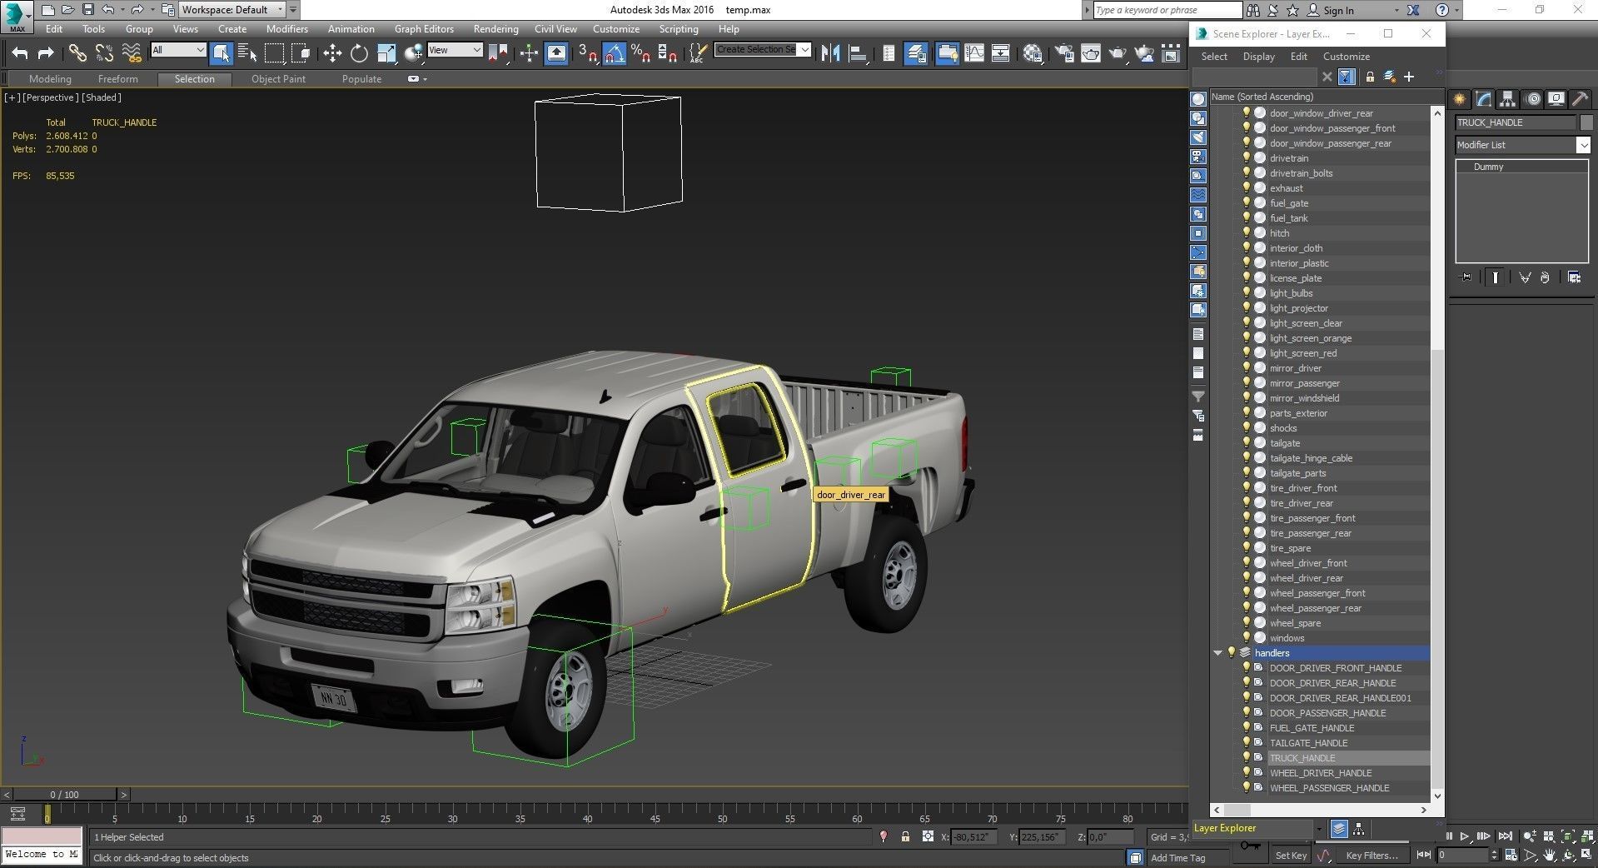The image size is (1598, 868).
Task: Collapse the handlers layer
Action: point(1217,653)
